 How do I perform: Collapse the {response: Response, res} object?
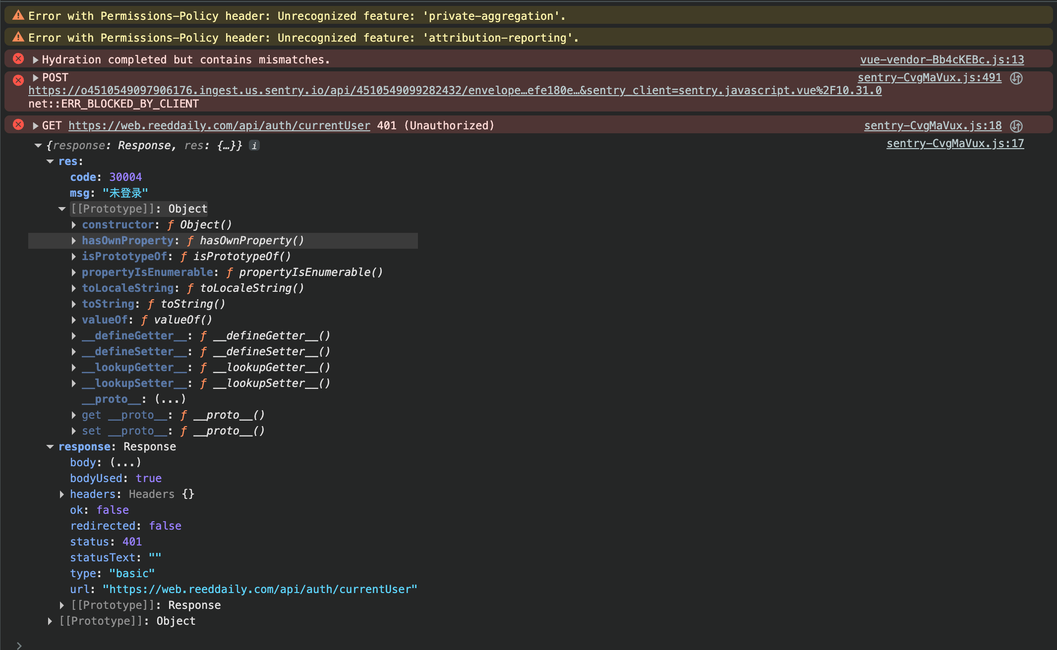point(38,146)
